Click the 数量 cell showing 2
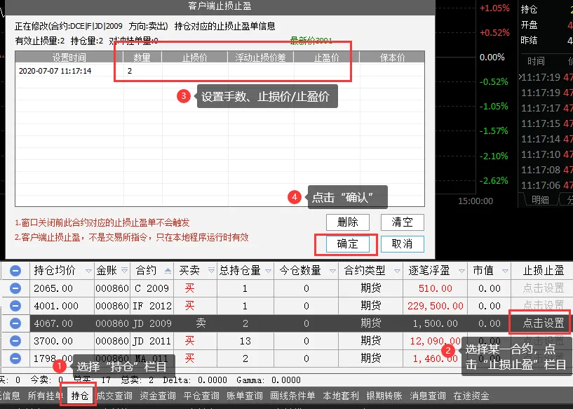Screen dimensions: 573x409 coord(142,71)
